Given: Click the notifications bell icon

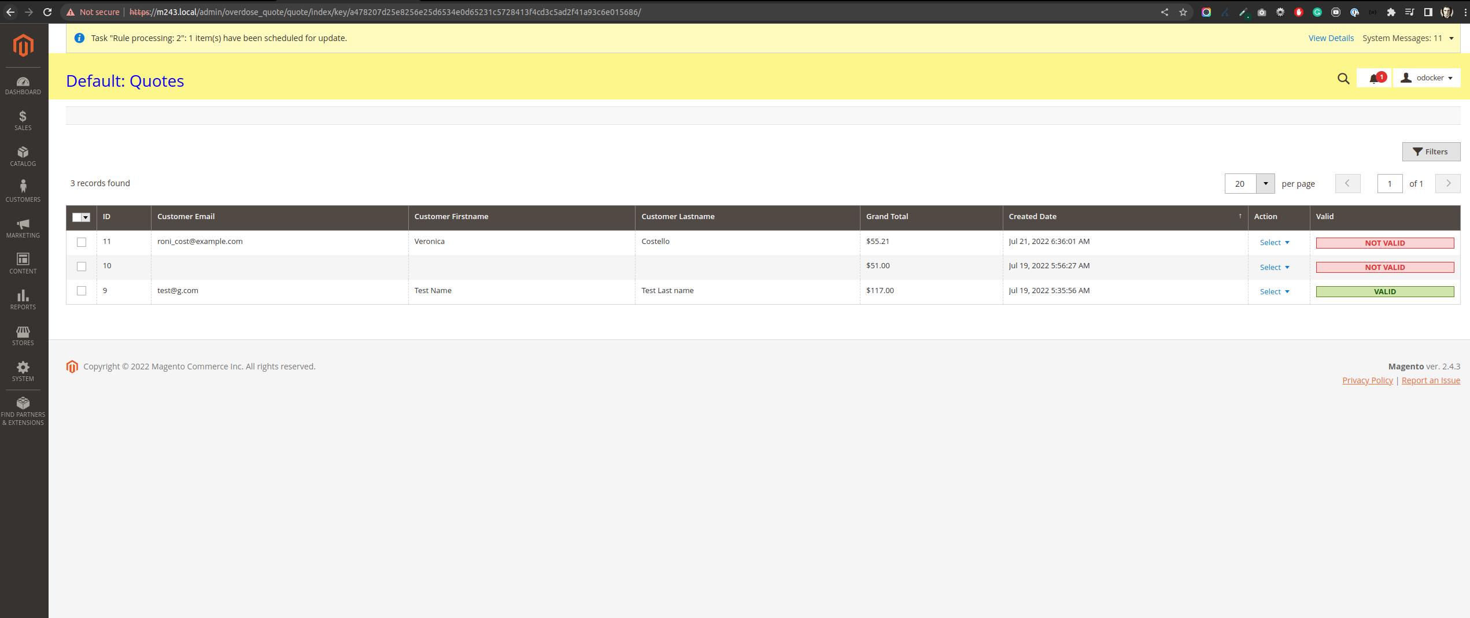Looking at the screenshot, I should (x=1374, y=79).
